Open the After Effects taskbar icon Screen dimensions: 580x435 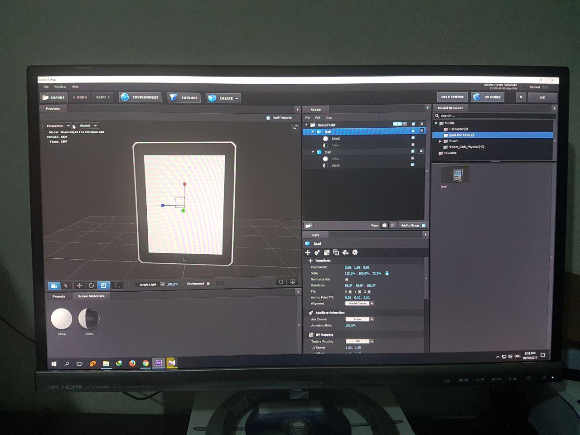point(159,363)
